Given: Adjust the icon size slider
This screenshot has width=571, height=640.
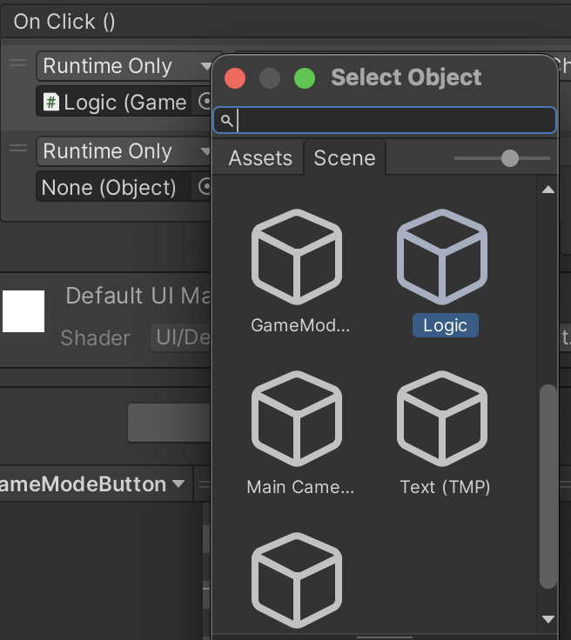Looking at the screenshot, I should tap(510, 158).
